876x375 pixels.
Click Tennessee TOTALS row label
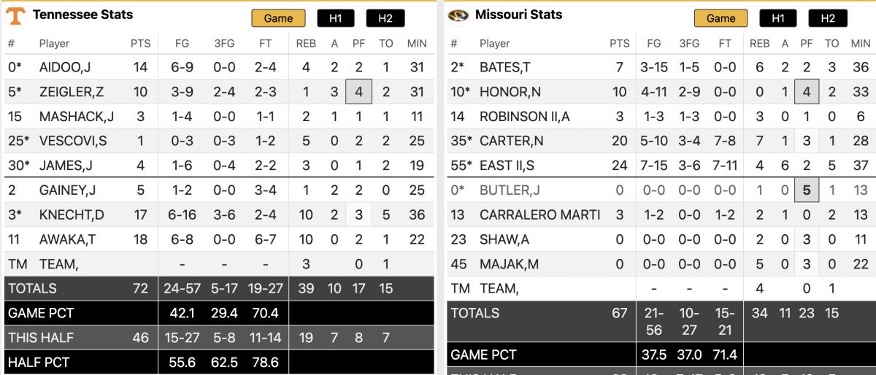32,288
